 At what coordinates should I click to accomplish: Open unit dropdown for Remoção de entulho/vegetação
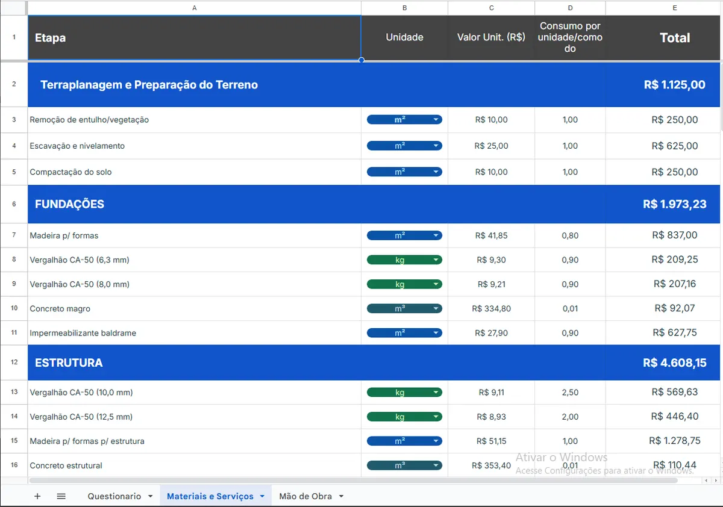404,120
